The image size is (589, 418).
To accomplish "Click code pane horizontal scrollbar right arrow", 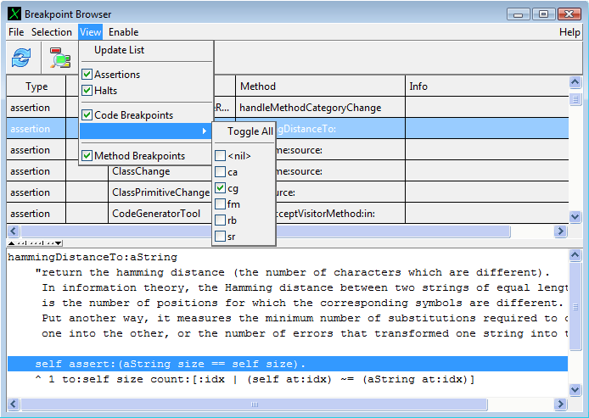I will pos(560,404).
